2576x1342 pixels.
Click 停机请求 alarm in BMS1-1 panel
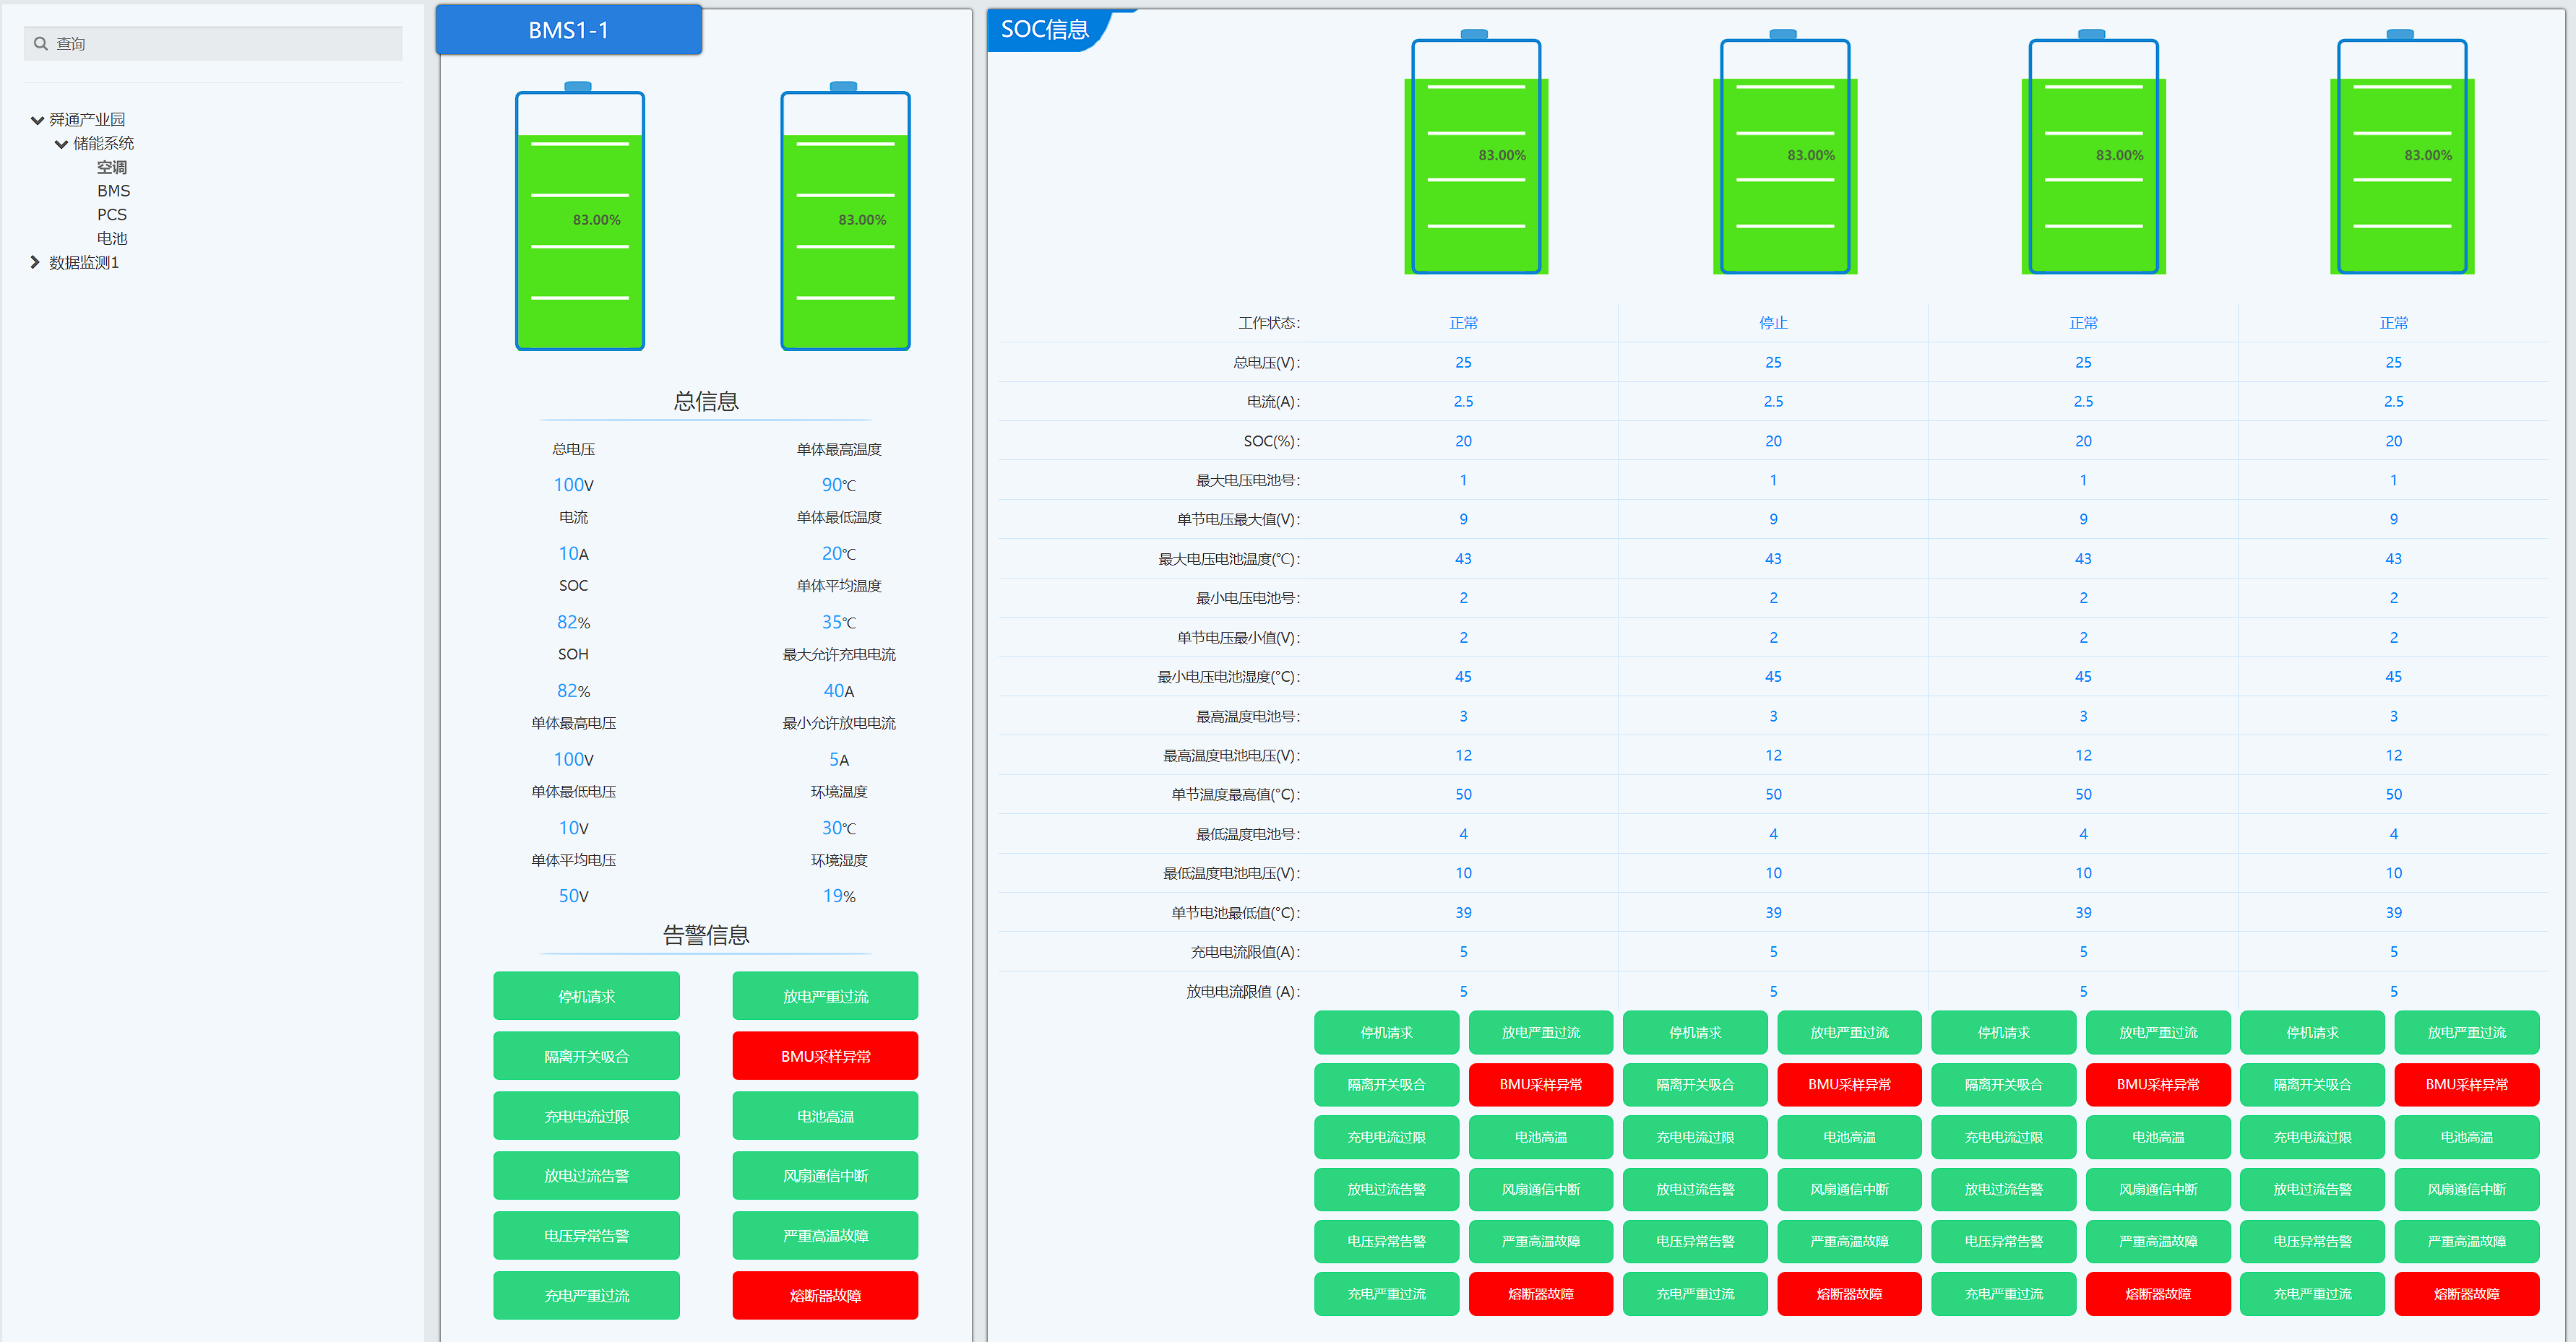(586, 995)
